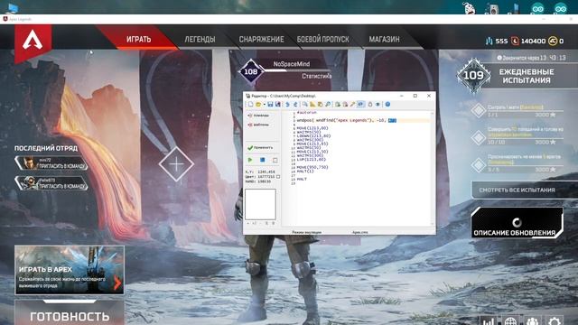Invite the first last-squad player to the team
This screenshot has height=325, width=578.
point(51,163)
